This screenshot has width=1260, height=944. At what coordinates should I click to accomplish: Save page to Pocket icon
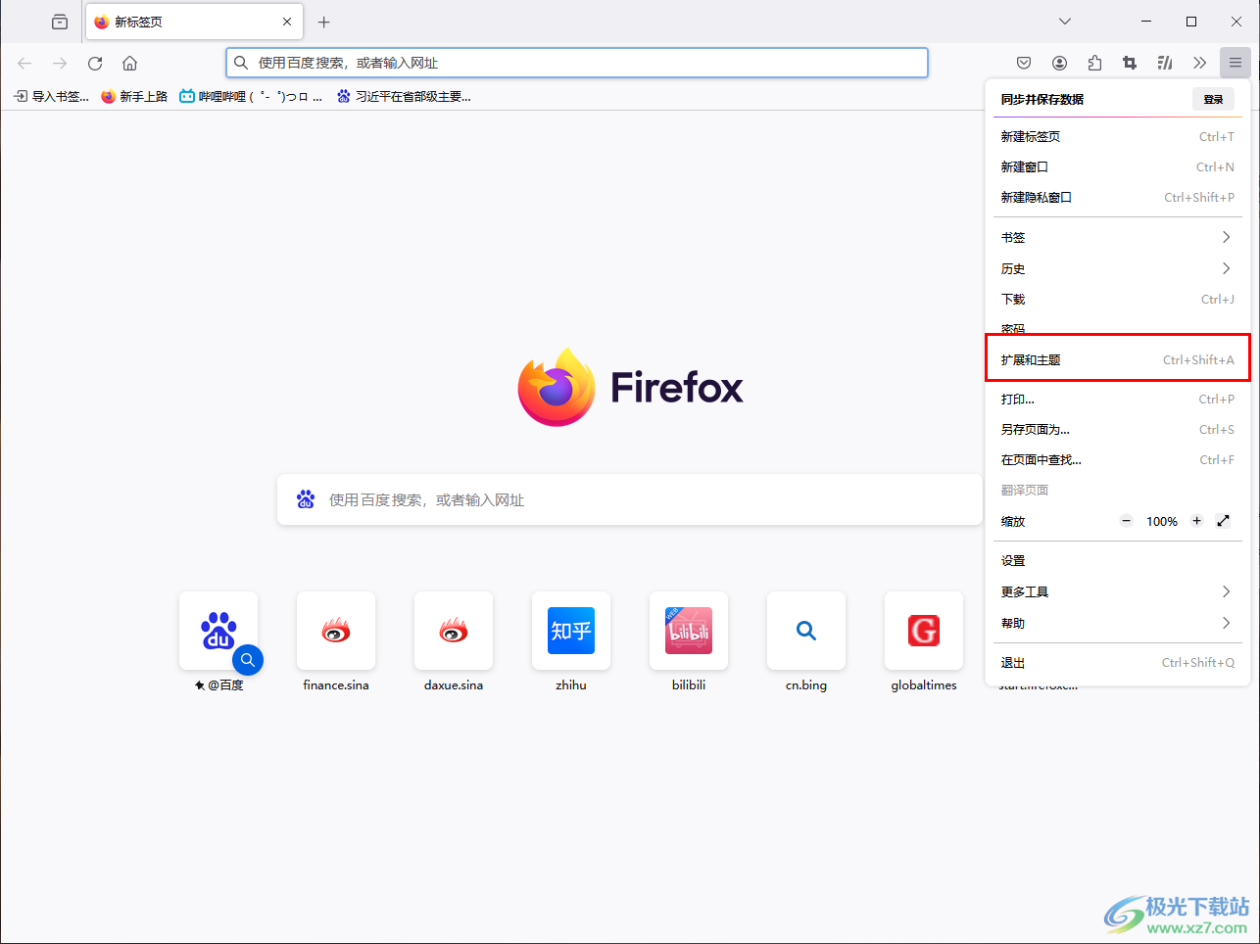click(1024, 63)
